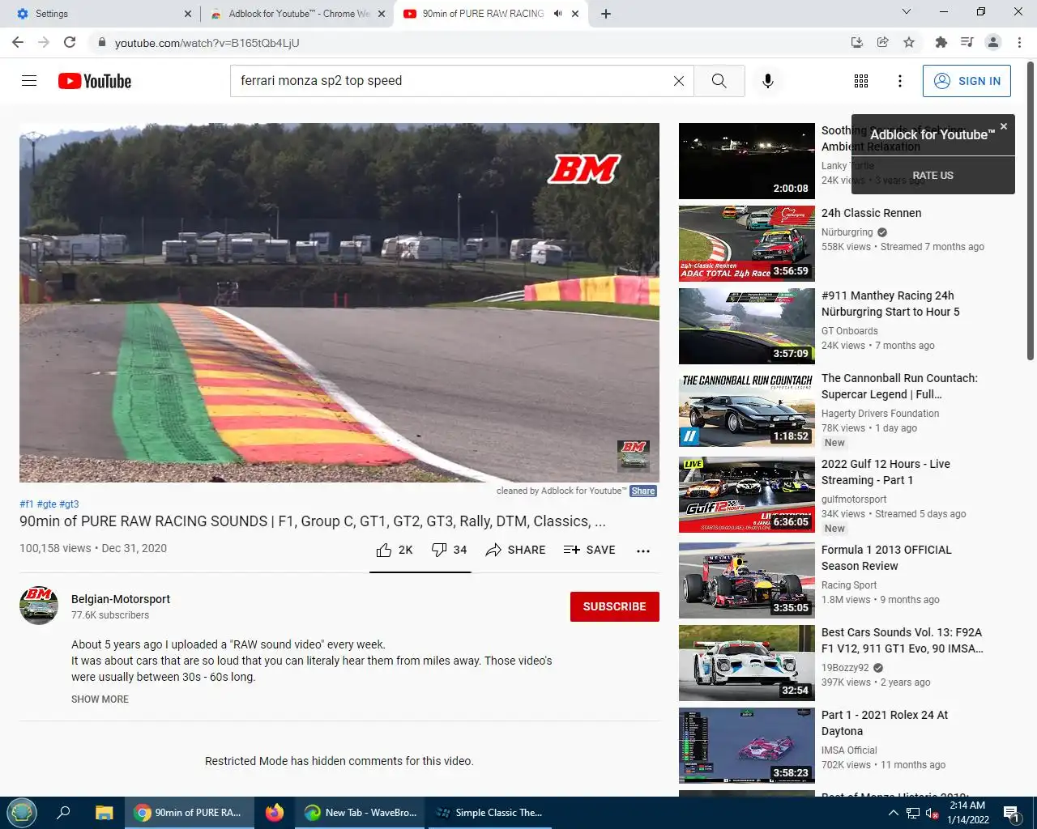Open Belgian-Motorsport channel avatar
1037x829 pixels.
tap(39, 606)
